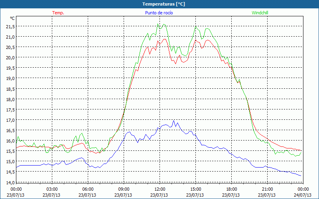This screenshot has width=319, height=199.
Task: Click the 17,5 y-axis value
Action: coord(11,110)
